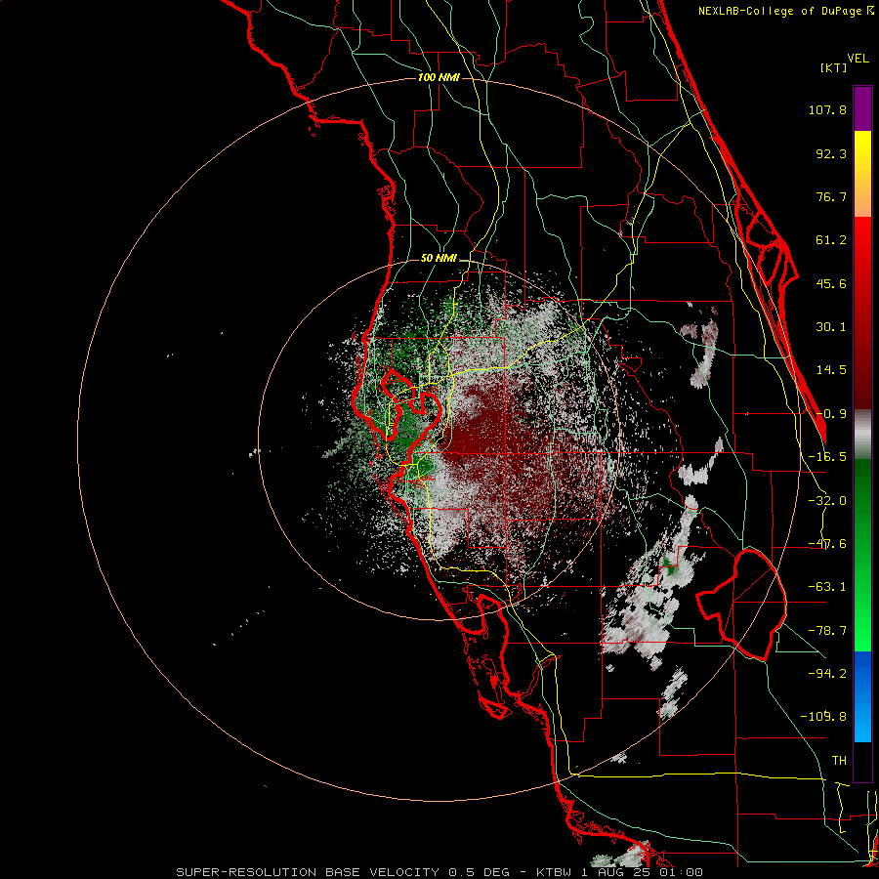
Task: Click the -16.5 velocity scale value
Action: [x=827, y=457]
